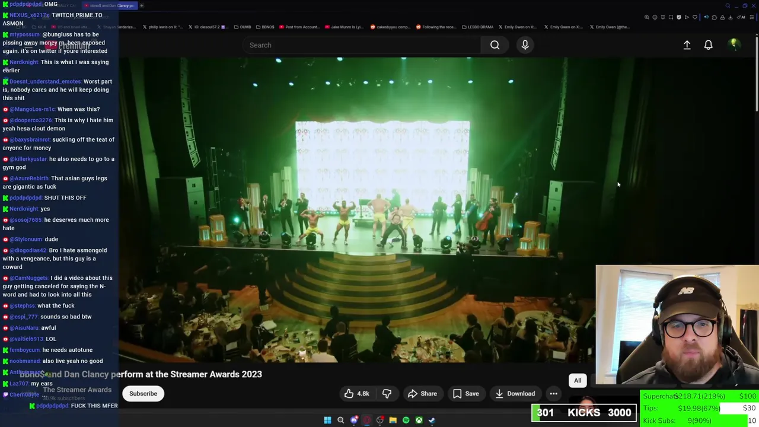Open the BBNO$ bookmarks folder
The image size is (759, 427).
(264, 27)
